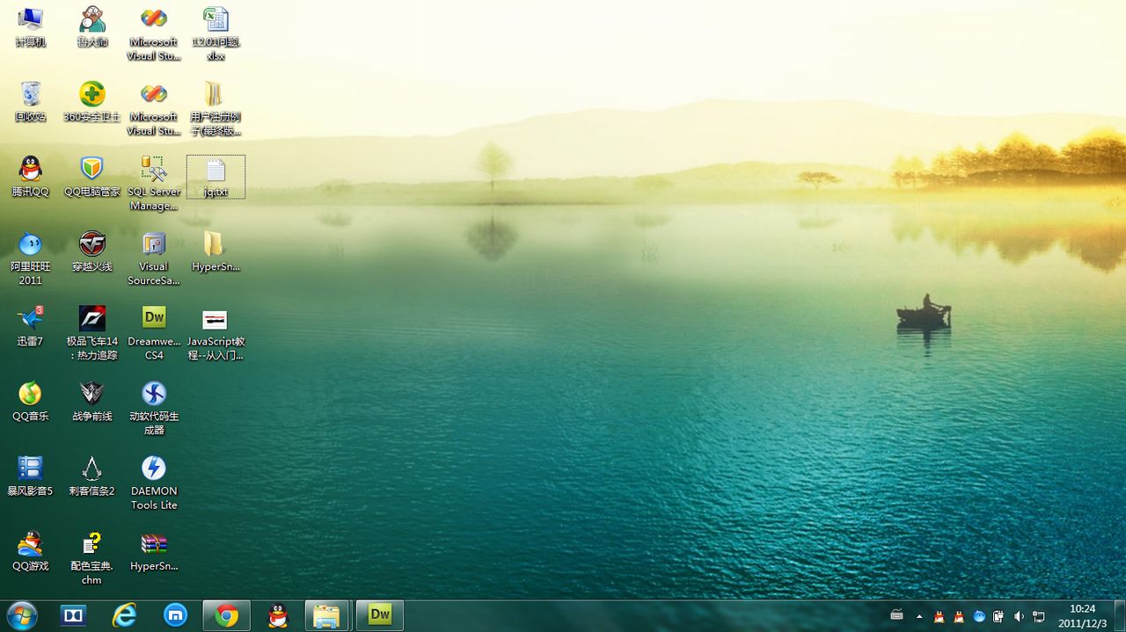Select the 暴风影音5 player icon
Viewport: 1126px width, 632px height.
tap(30, 476)
